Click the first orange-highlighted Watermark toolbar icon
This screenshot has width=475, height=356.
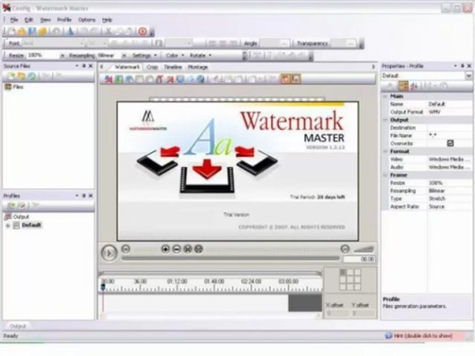pyautogui.click(x=285, y=79)
